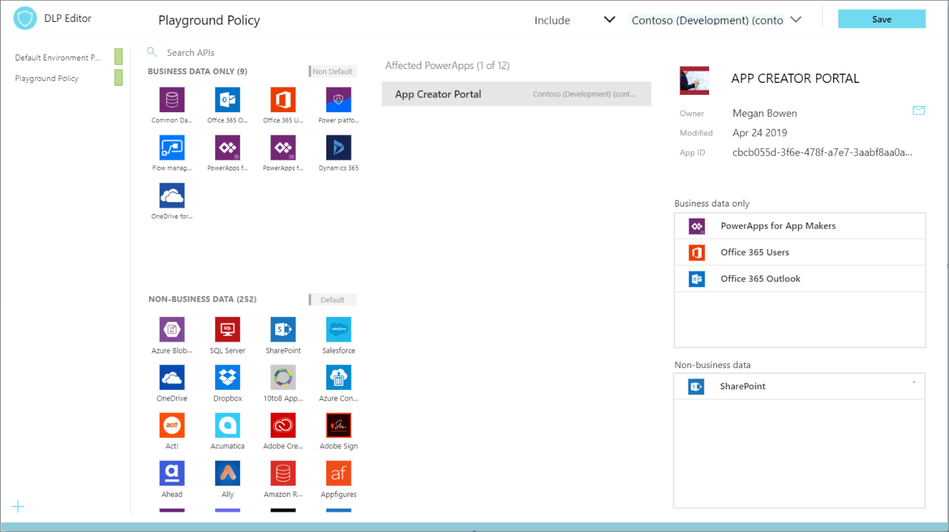Toggle the Default label for non-business data

[333, 300]
